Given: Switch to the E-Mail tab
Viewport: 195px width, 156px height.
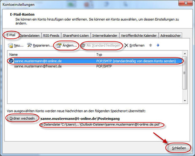Looking at the screenshot, I should tap(11, 35).
